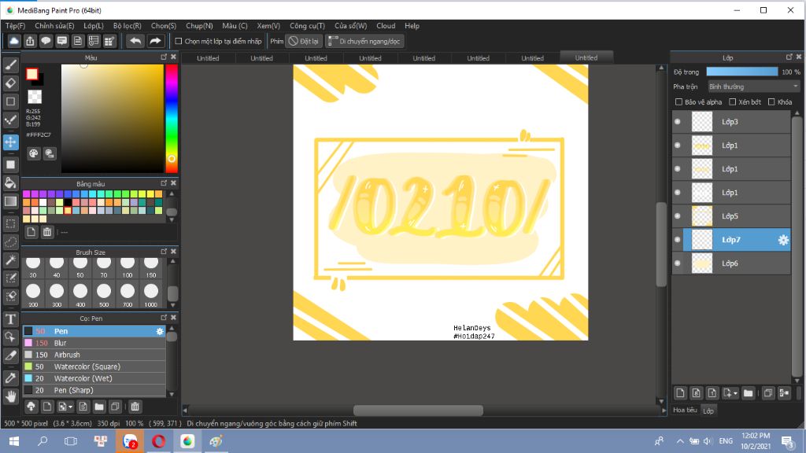Duplicate layer icon in Lớp panel
The height and width of the screenshot is (453, 806).
(x=768, y=393)
